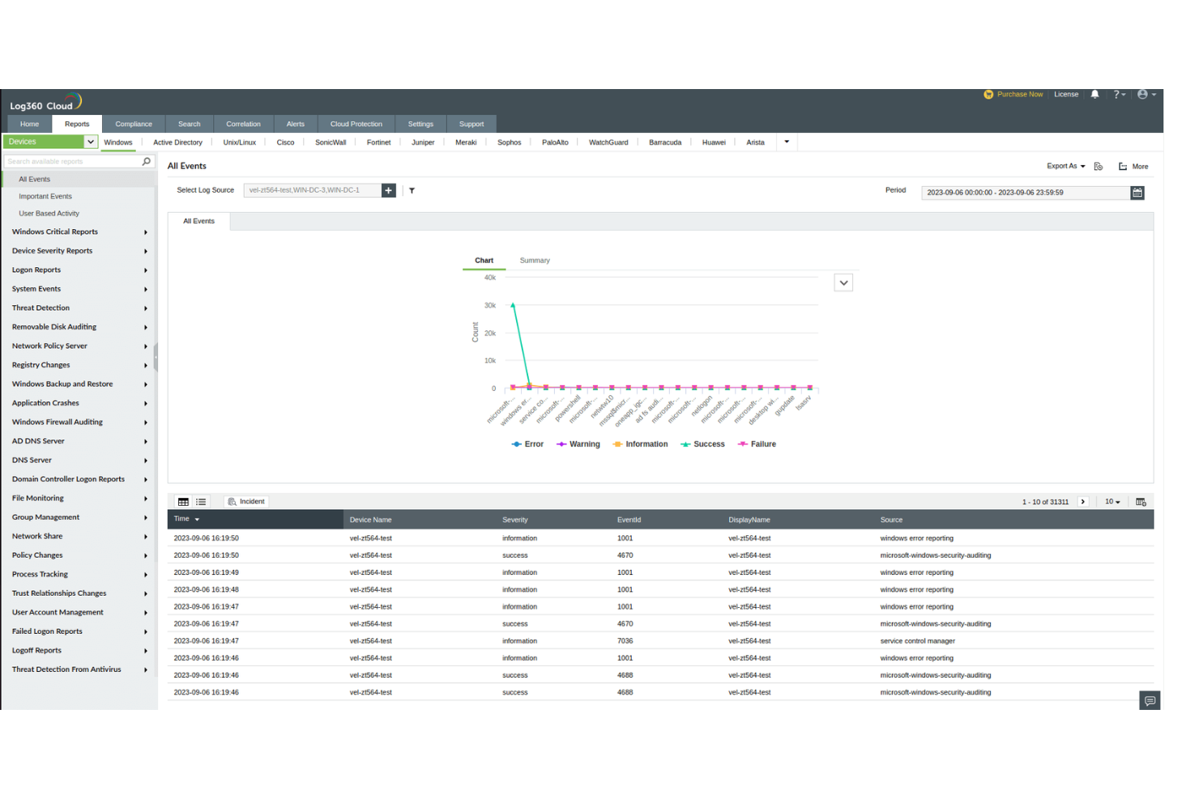Open the more device types dropdown arrow

point(787,142)
